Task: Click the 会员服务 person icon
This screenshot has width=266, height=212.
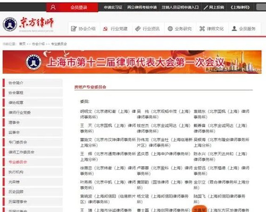Action: click(234, 29)
